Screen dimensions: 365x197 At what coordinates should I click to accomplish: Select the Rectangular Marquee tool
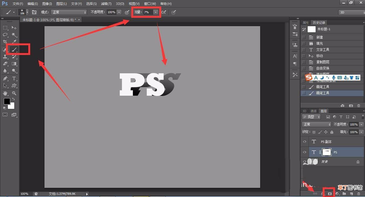[5, 27]
